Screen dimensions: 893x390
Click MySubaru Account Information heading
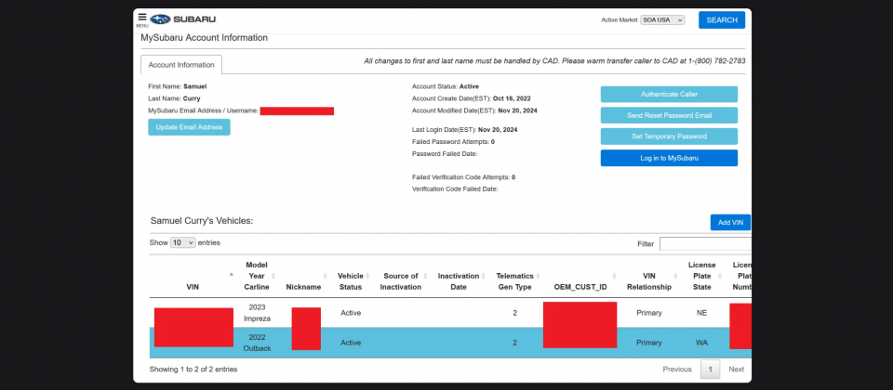pos(204,38)
